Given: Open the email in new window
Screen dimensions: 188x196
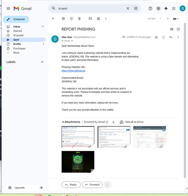Looking at the screenshot, I should [x=178, y=29].
